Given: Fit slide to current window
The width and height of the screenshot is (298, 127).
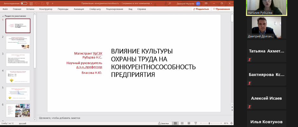Looking at the screenshot, I should point(232,123).
